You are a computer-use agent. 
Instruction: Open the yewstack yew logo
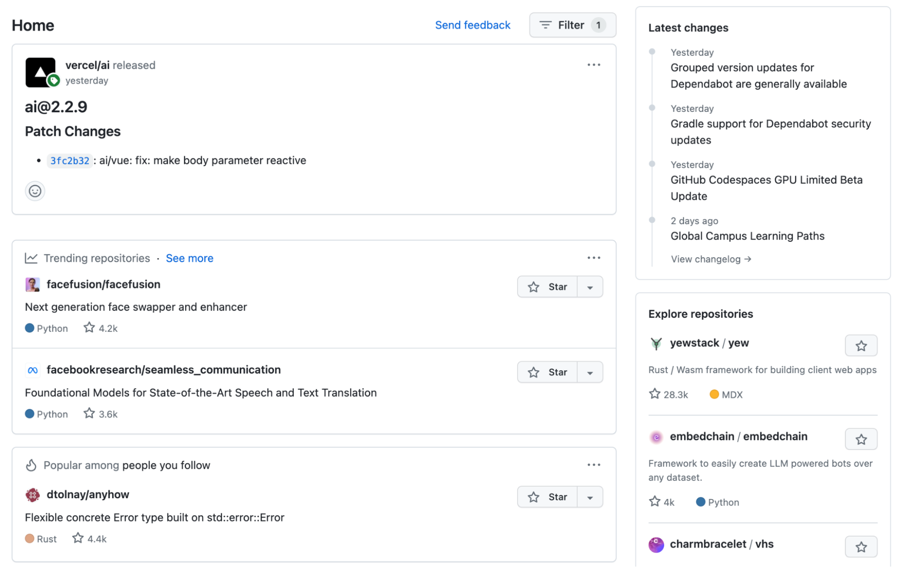pyautogui.click(x=656, y=343)
